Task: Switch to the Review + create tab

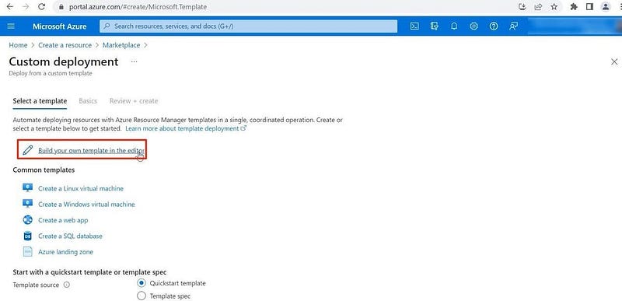Action: coord(134,101)
